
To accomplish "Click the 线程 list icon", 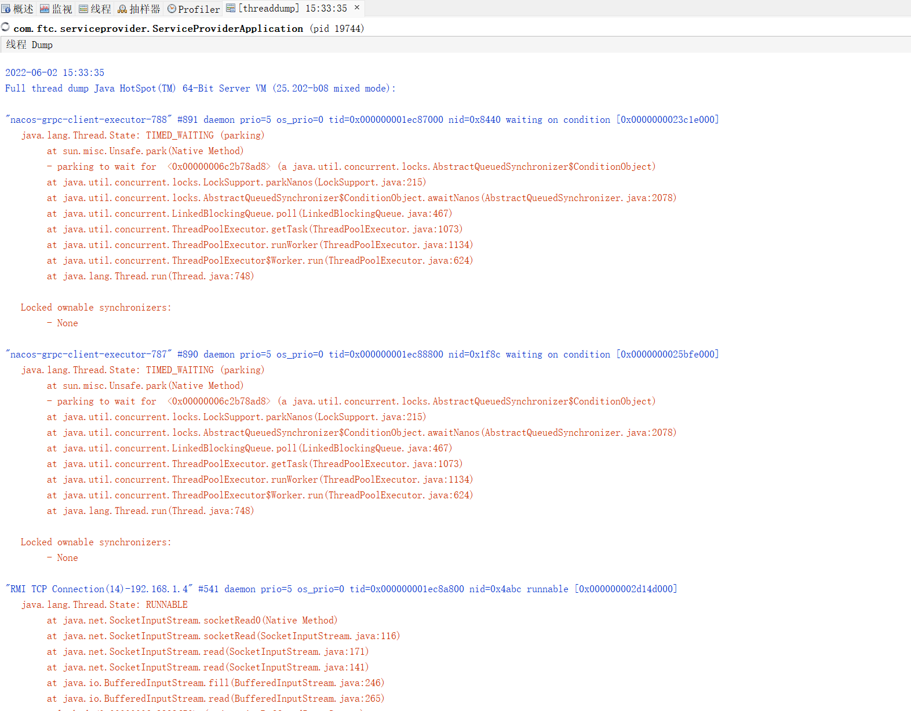I will click(x=83, y=9).
